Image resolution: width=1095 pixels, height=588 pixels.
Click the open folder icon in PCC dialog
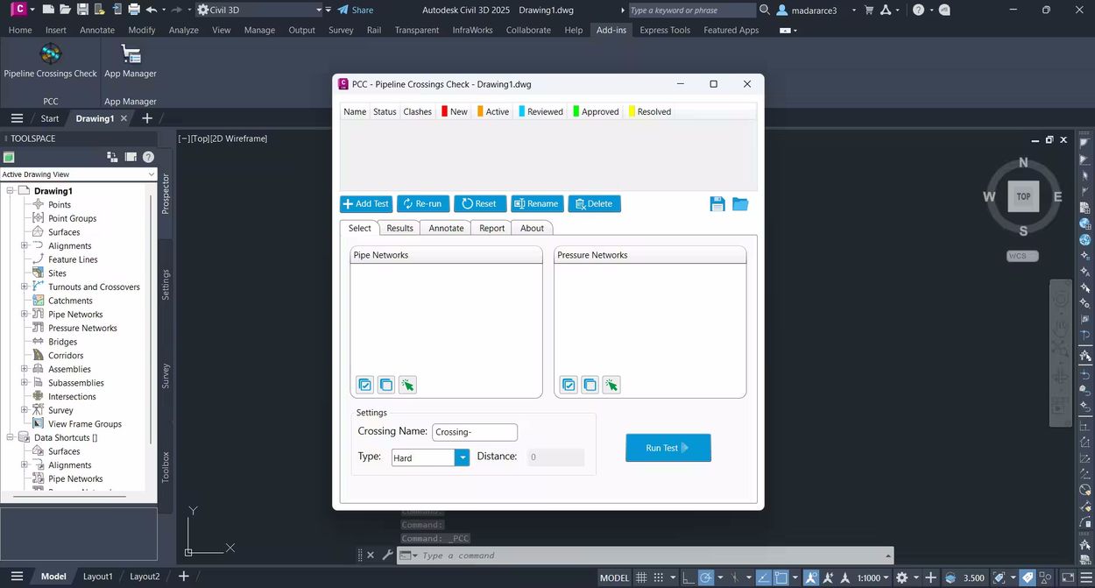(x=740, y=204)
